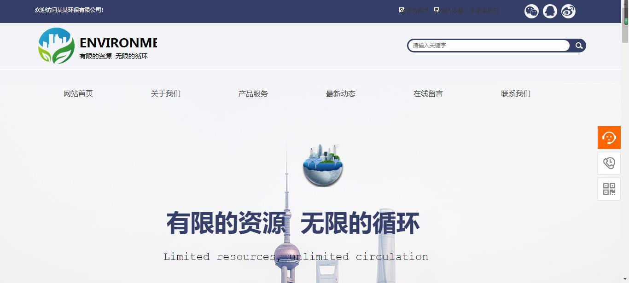
Task: Click the 联系我们 link in top bar
Action: click(x=483, y=11)
